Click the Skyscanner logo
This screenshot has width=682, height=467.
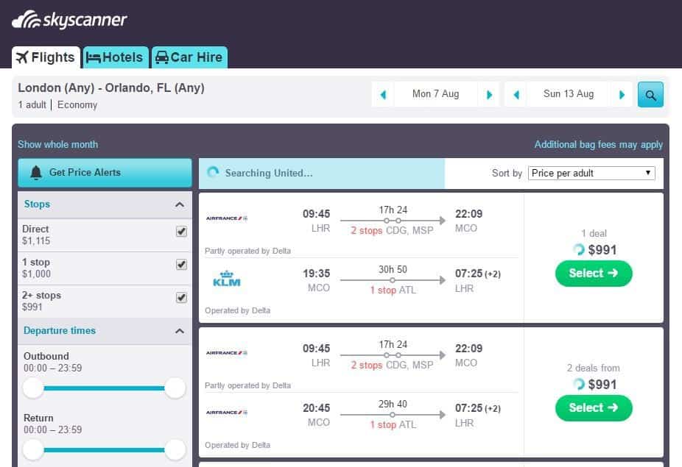[69, 20]
